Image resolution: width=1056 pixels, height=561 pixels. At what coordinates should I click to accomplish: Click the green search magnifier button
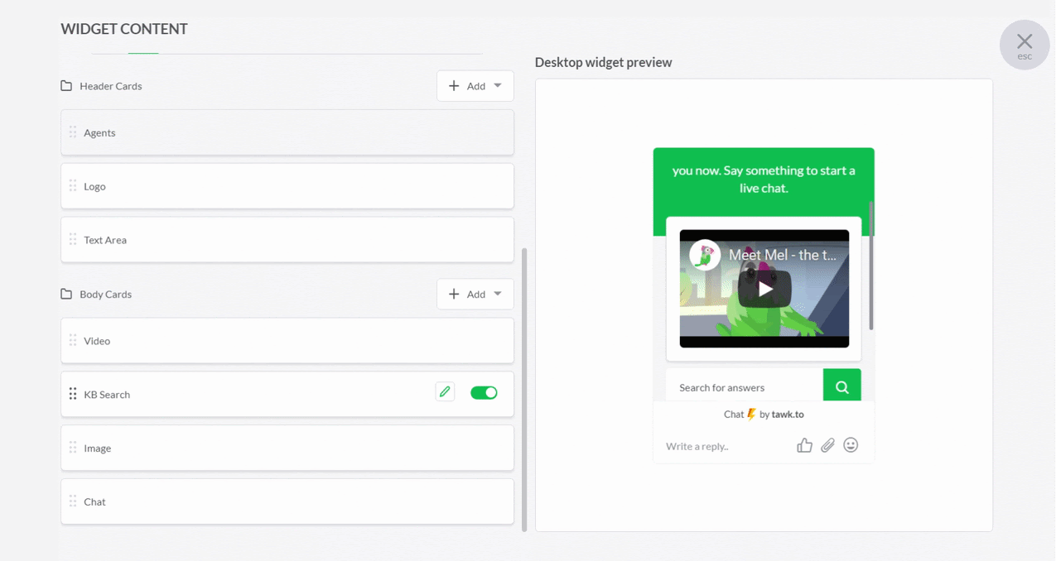[x=842, y=386]
